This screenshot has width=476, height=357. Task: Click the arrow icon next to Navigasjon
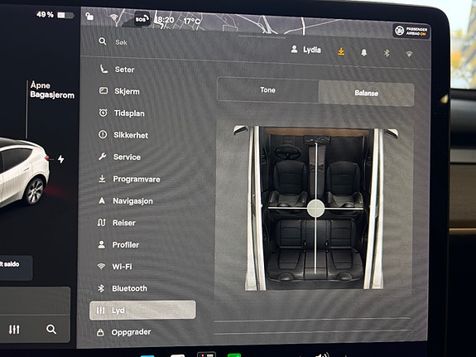(x=102, y=200)
